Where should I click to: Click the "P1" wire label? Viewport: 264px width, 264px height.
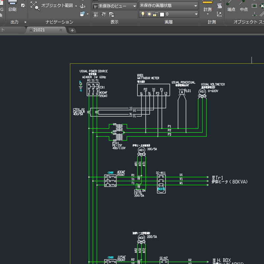pyautogui.click(x=169, y=126)
